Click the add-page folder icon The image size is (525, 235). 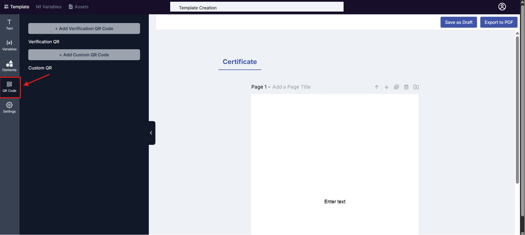(416, 87)
